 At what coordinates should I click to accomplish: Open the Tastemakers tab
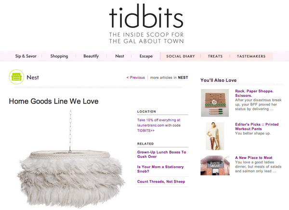click(x=251, y=56)
